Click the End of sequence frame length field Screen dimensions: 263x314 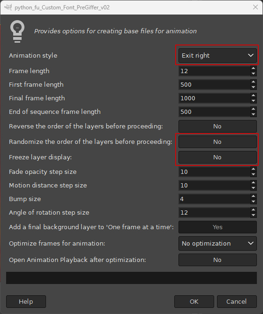(x=214, y=112)
